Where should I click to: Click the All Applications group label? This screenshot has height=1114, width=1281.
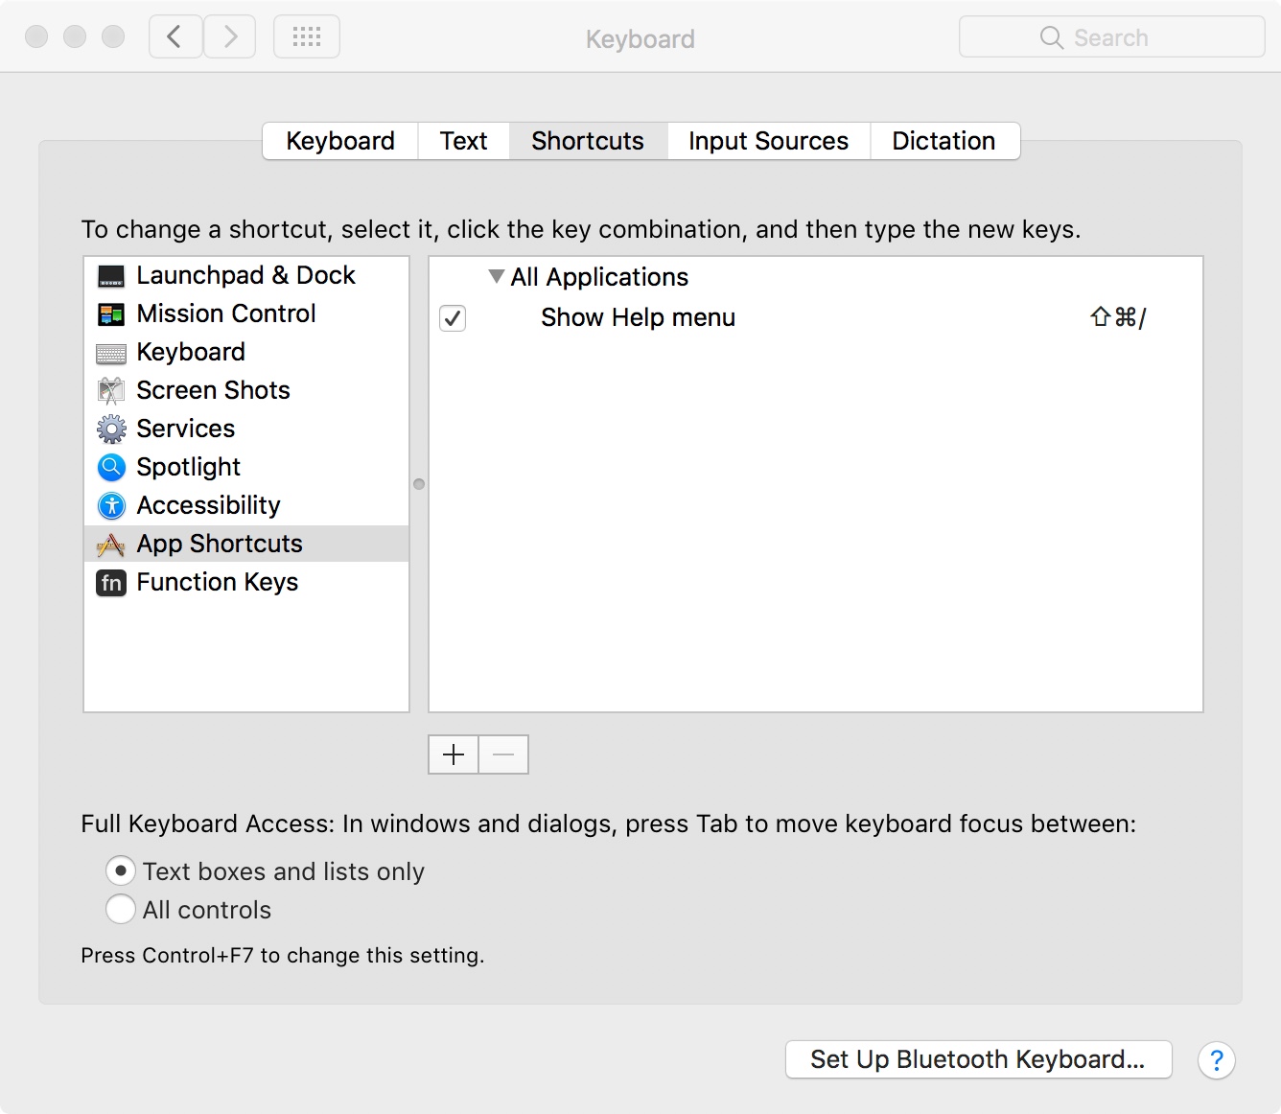[x=599, y=277]
